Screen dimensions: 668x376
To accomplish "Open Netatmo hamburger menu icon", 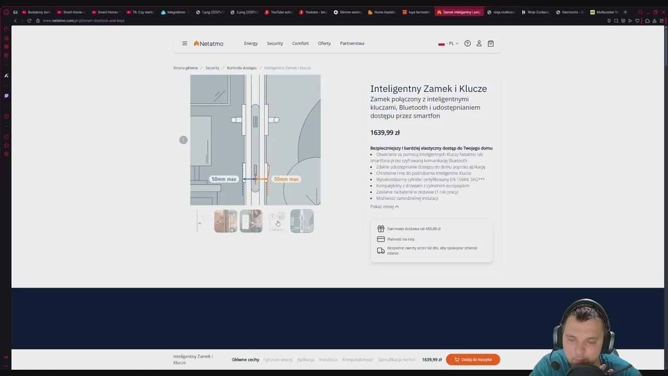I will pos(184,43).
